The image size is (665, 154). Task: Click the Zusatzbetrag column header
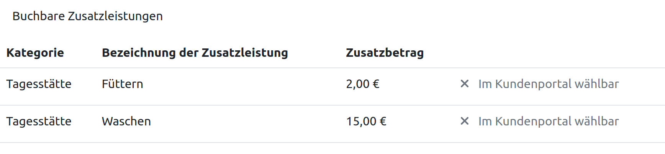(385, 53)
